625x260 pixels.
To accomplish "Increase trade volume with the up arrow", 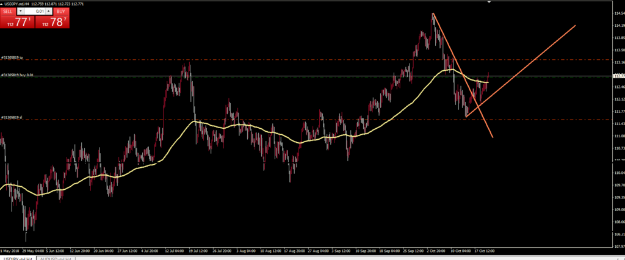I will pyautogui.click(x=49, y=12).
